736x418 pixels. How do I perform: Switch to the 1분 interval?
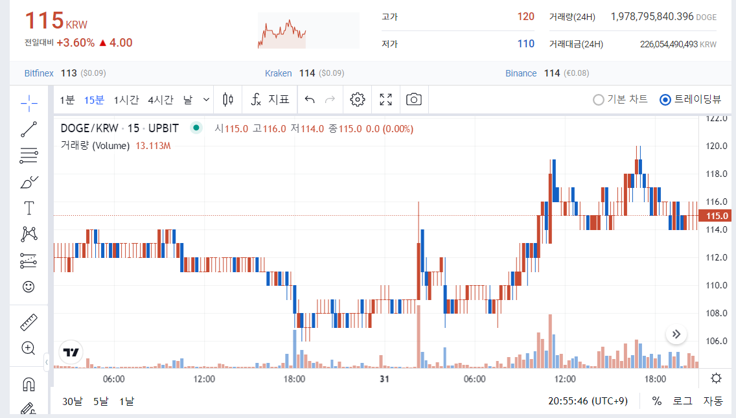coord(67,100)
